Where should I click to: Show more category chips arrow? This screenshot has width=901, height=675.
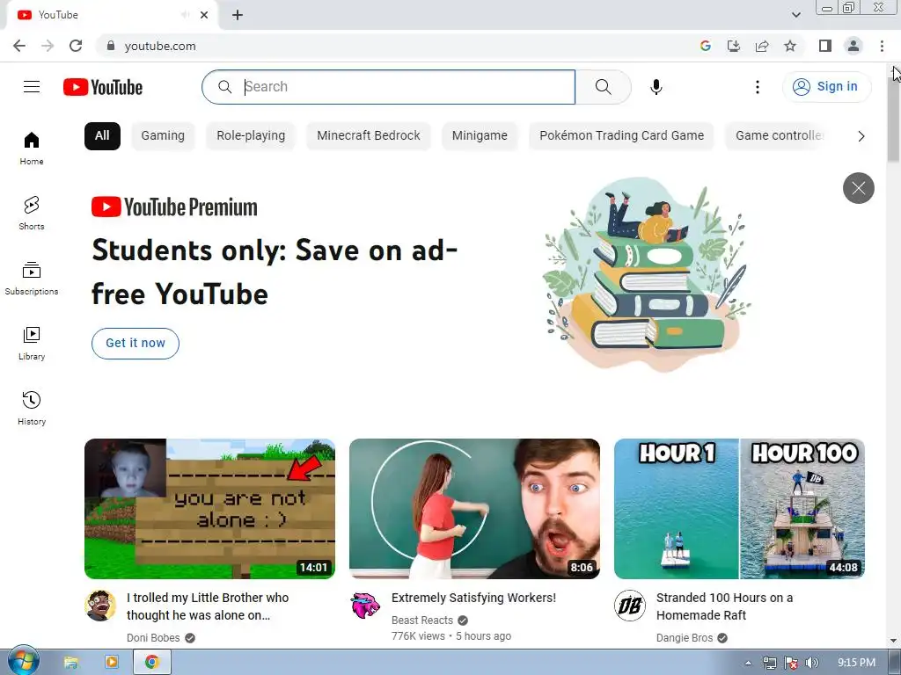point(861,136)
